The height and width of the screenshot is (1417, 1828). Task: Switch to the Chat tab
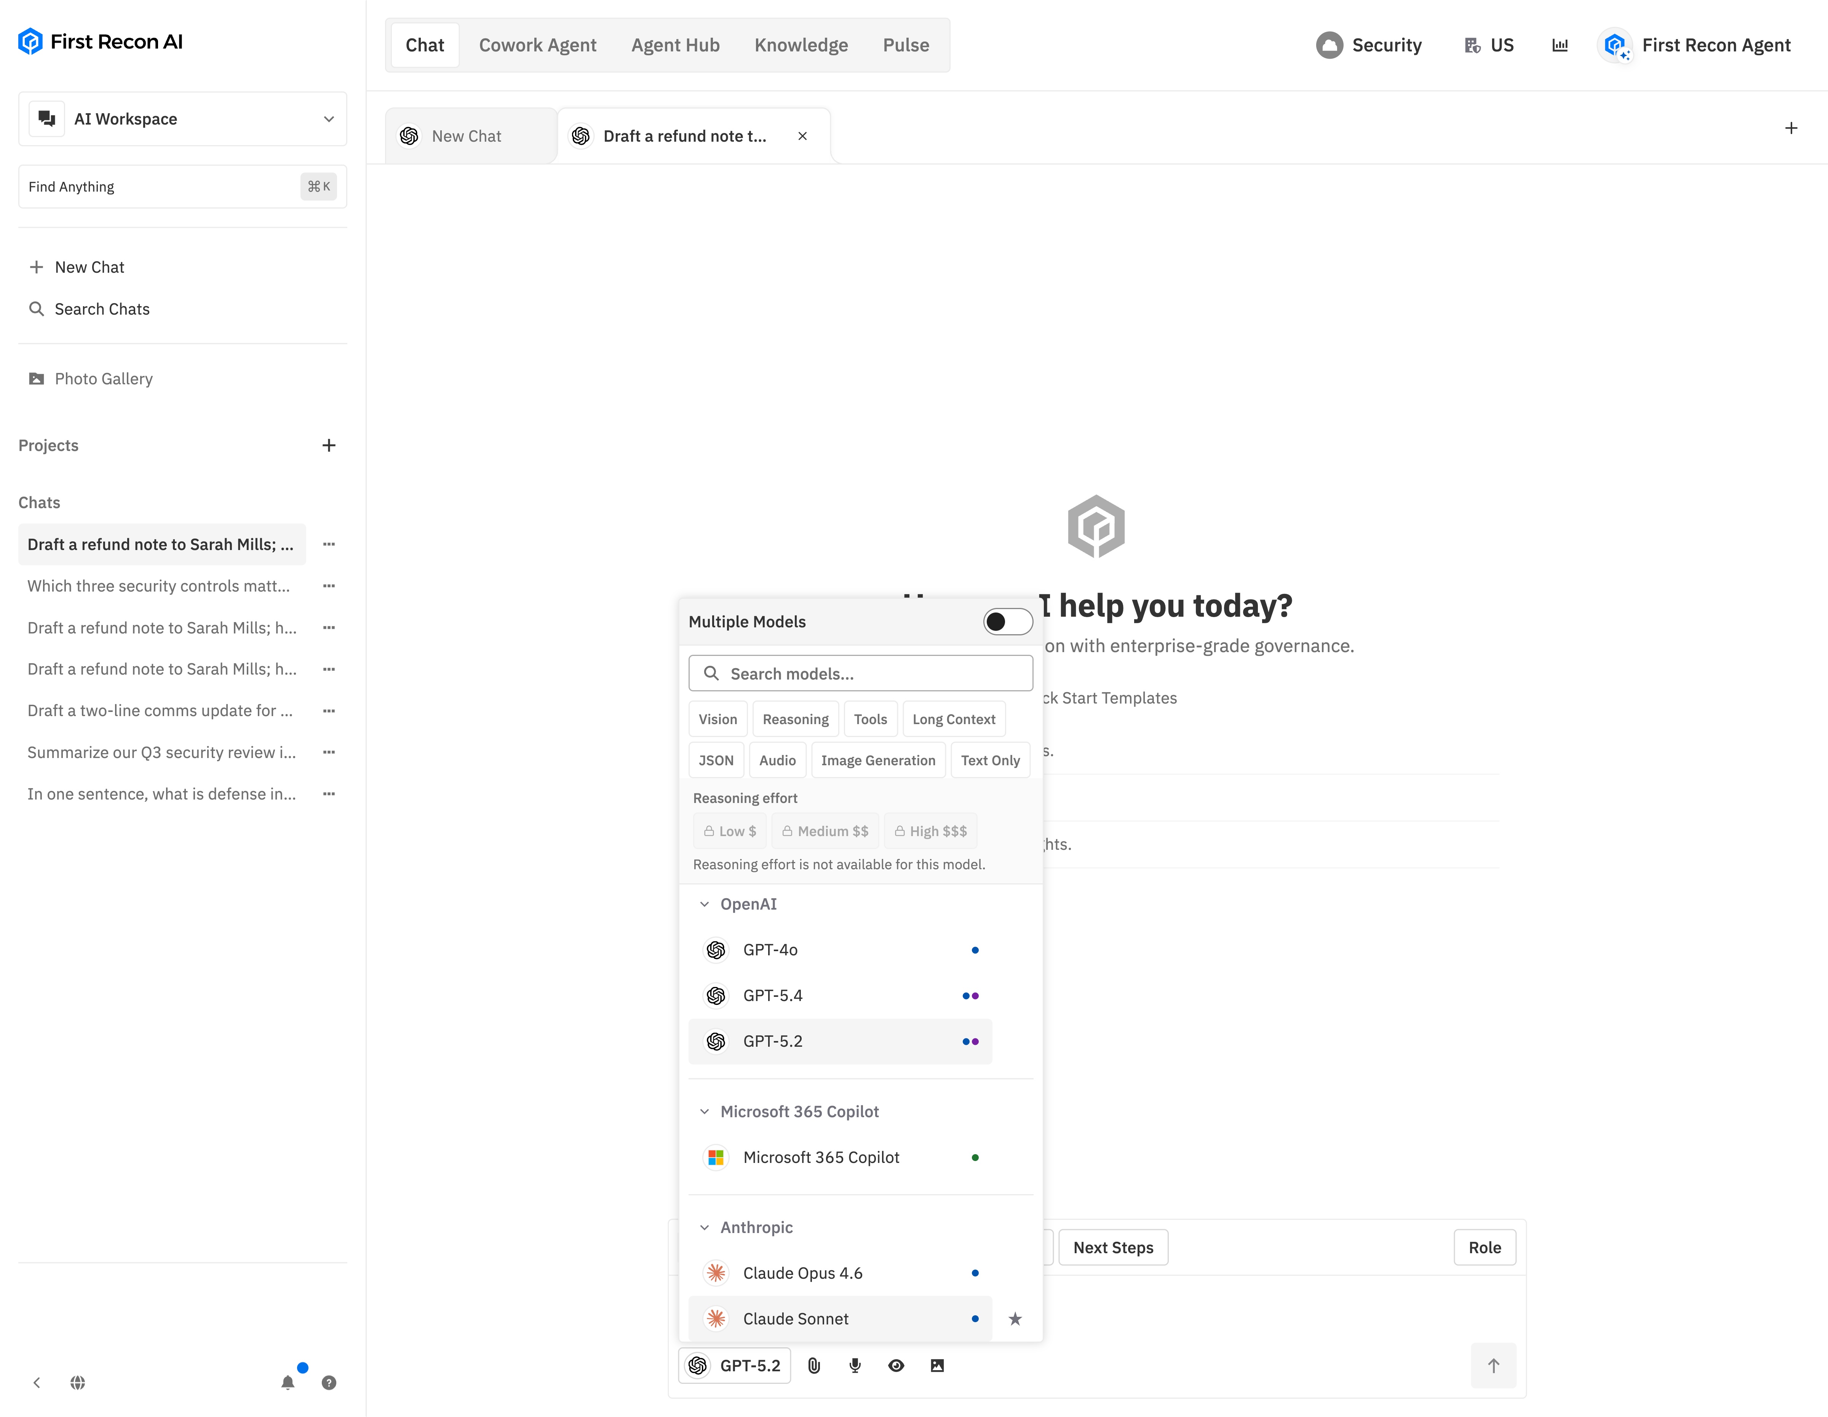[425, 45]
